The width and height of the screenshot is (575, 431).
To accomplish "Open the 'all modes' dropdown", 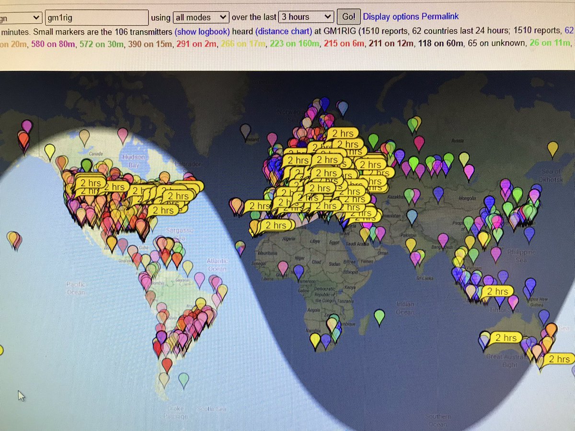I will click(200, 17).
